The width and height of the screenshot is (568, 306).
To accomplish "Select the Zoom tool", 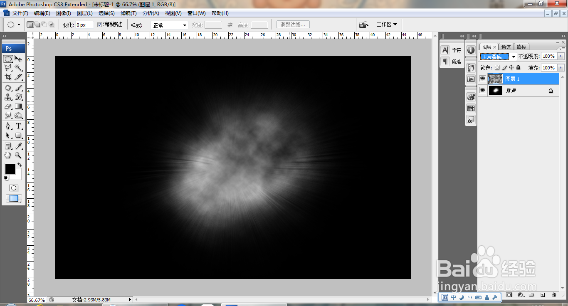I will (19, 155).
